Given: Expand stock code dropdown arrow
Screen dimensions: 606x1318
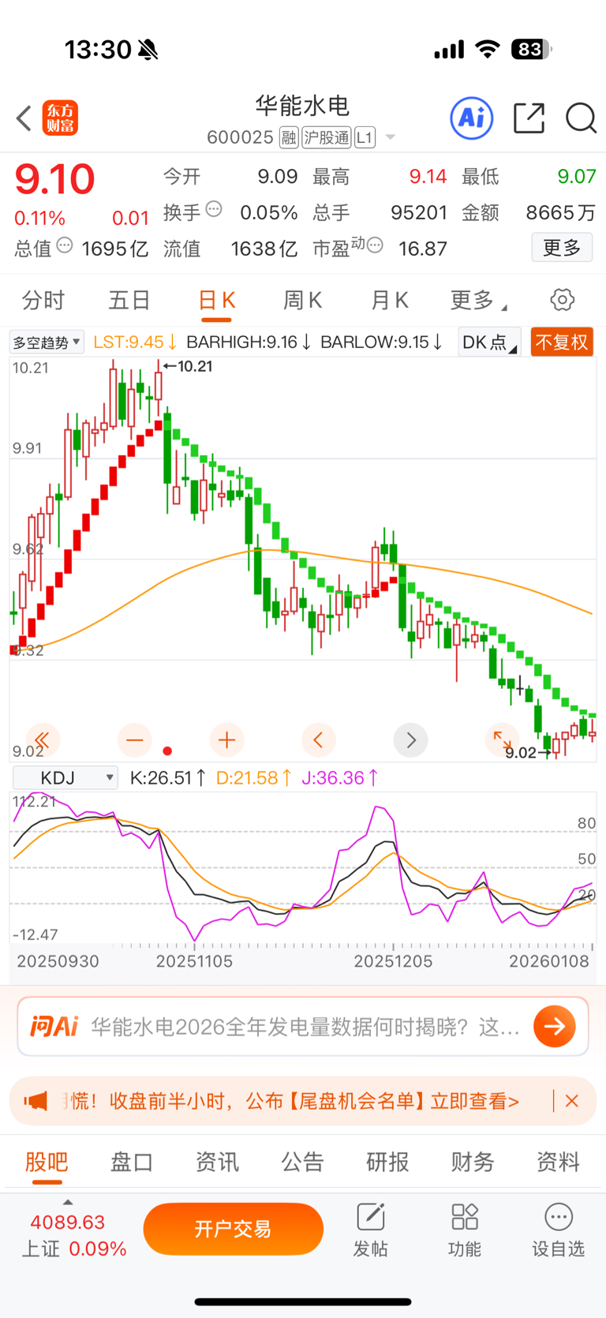Looking at the screenshot, I should click(390, 138).
